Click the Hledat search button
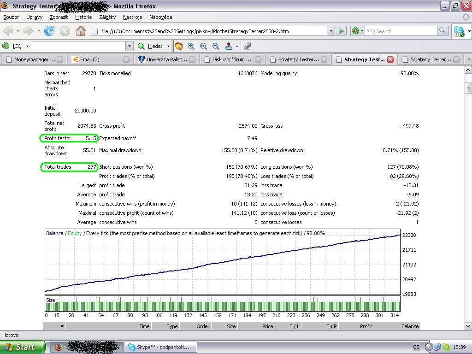This screenshot has height=354, width=472. click(x=151, y=46)
